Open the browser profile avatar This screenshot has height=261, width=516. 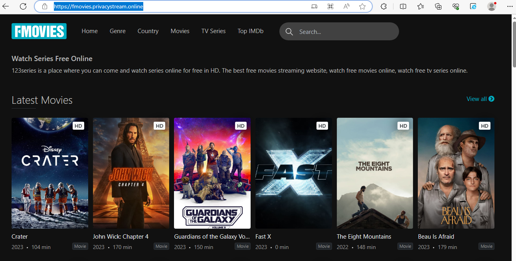tap(491, 6)
